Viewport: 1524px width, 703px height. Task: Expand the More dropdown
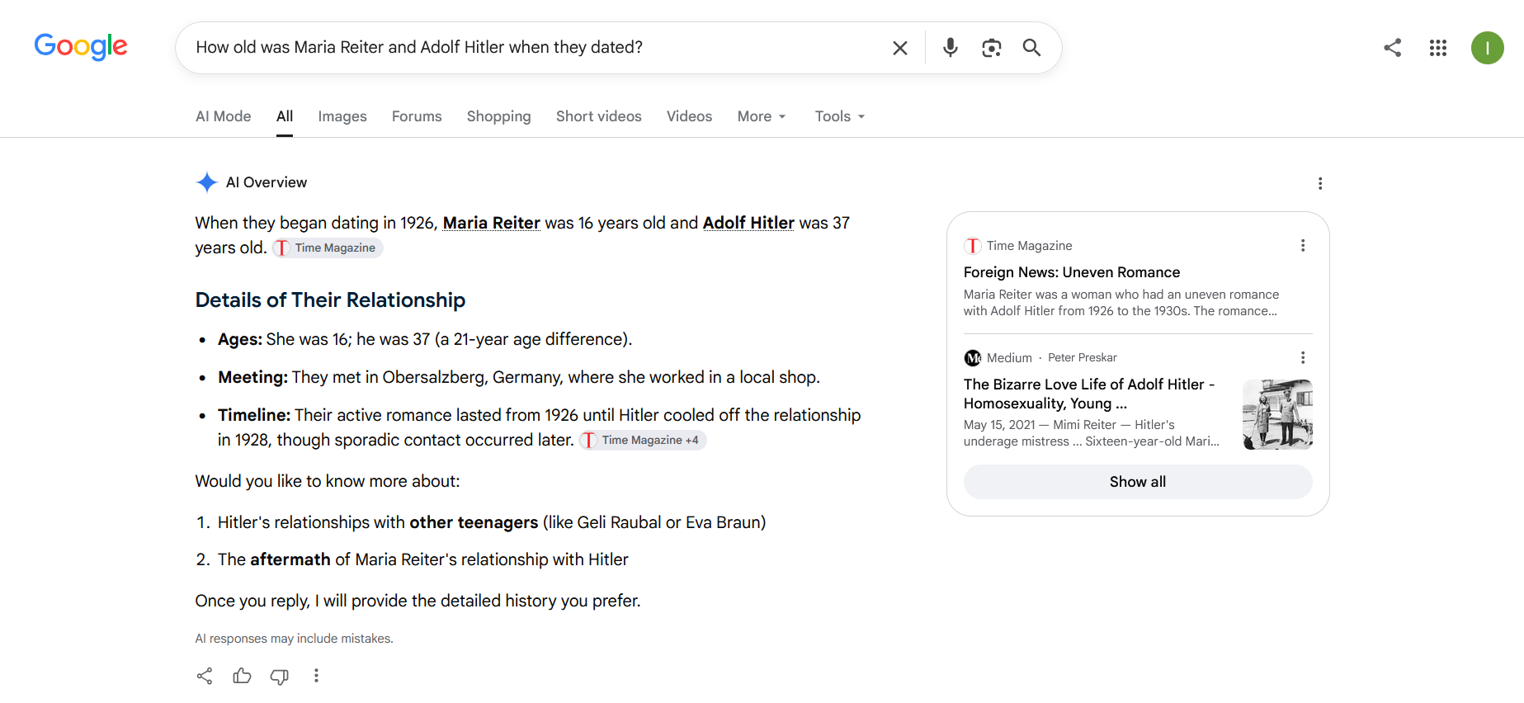(x=762, y=116)
